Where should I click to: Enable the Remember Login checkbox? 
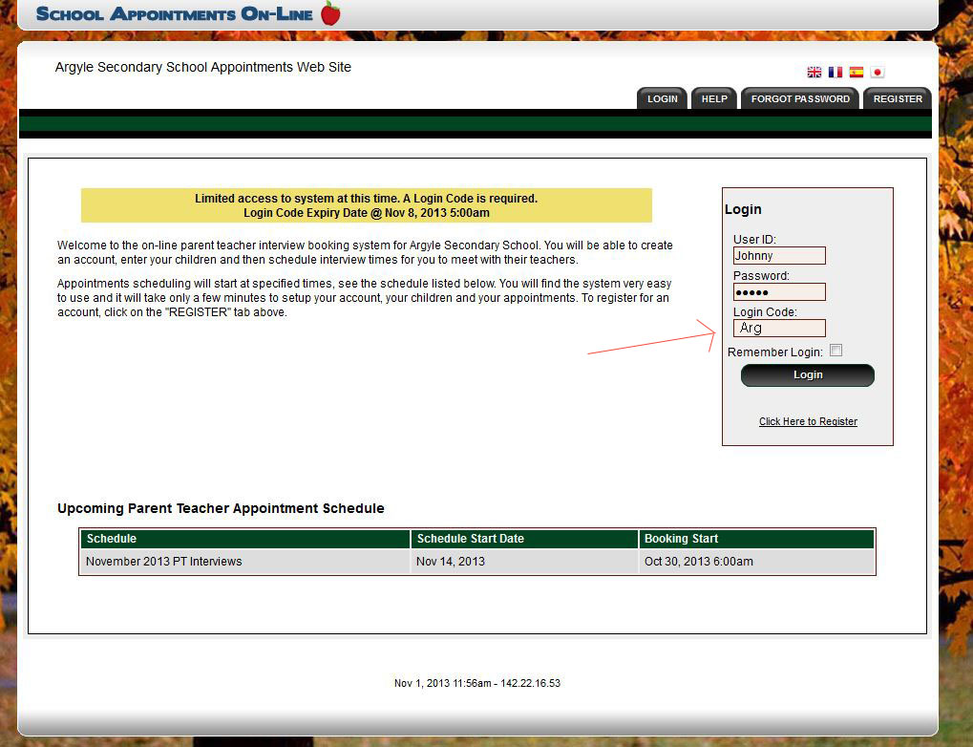pyautogui.click(x=836, y=351)
